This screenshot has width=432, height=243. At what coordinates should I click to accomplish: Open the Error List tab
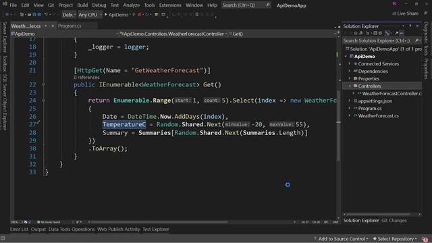coord(19,230)
